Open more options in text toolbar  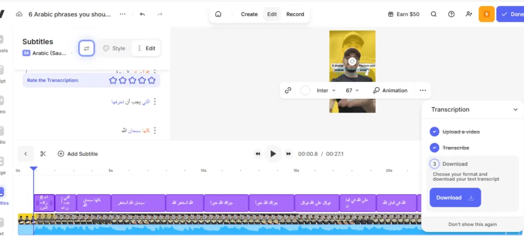[423, 90]
